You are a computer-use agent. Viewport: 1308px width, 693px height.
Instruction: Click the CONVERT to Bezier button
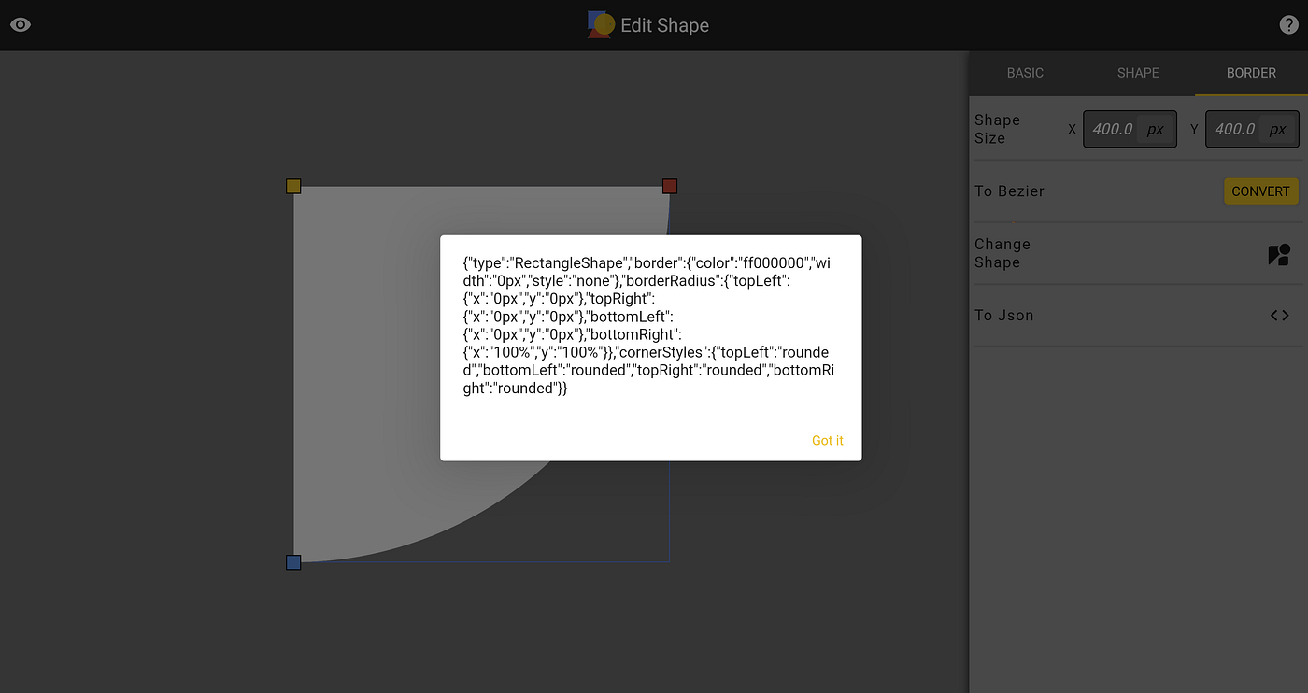(x=1260, y=191)
